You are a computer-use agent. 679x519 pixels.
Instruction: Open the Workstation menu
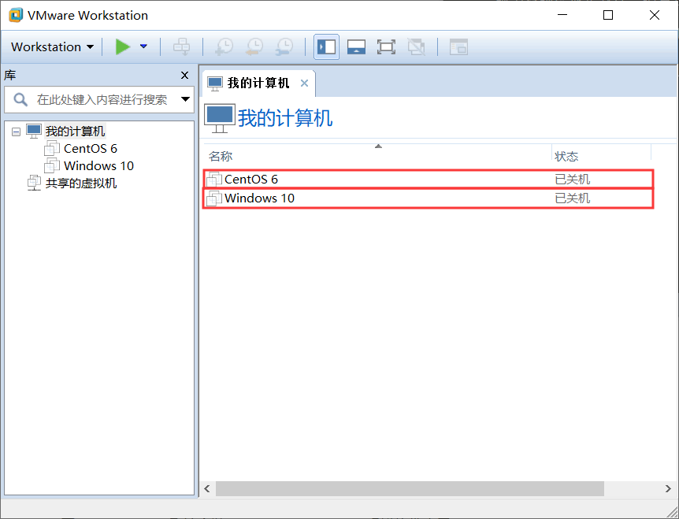52,47
